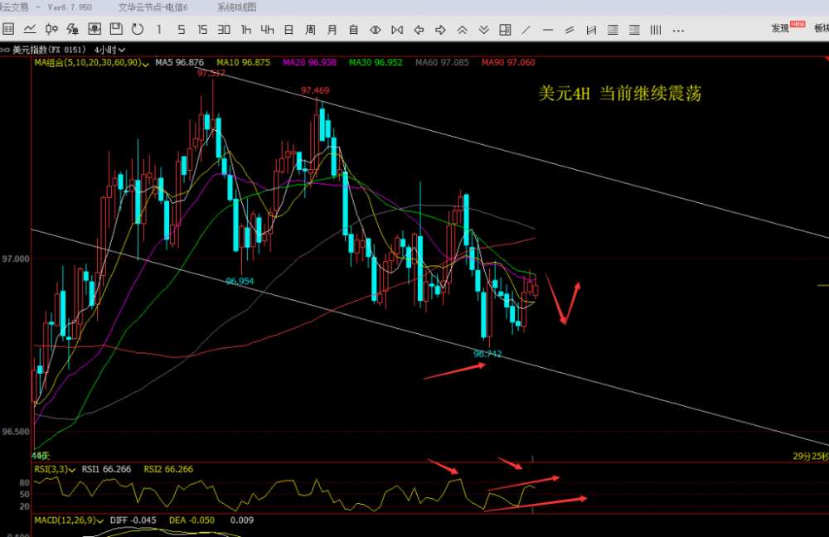Select the candlestick chart icon
Viewport: 829px width, 537px height.
51,30
